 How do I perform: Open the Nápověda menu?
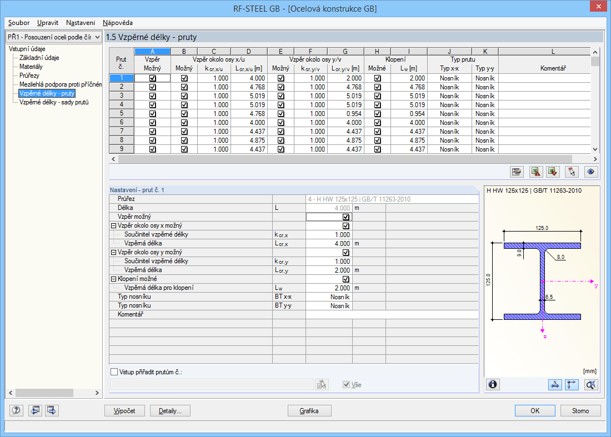(x=118, y=23)
